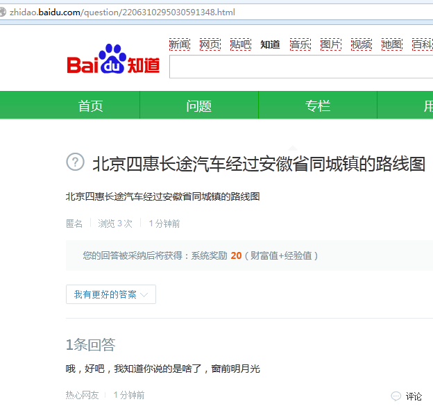433x413 pixels.
Task: Open the 网页 search link
Action: click(210, 44)
